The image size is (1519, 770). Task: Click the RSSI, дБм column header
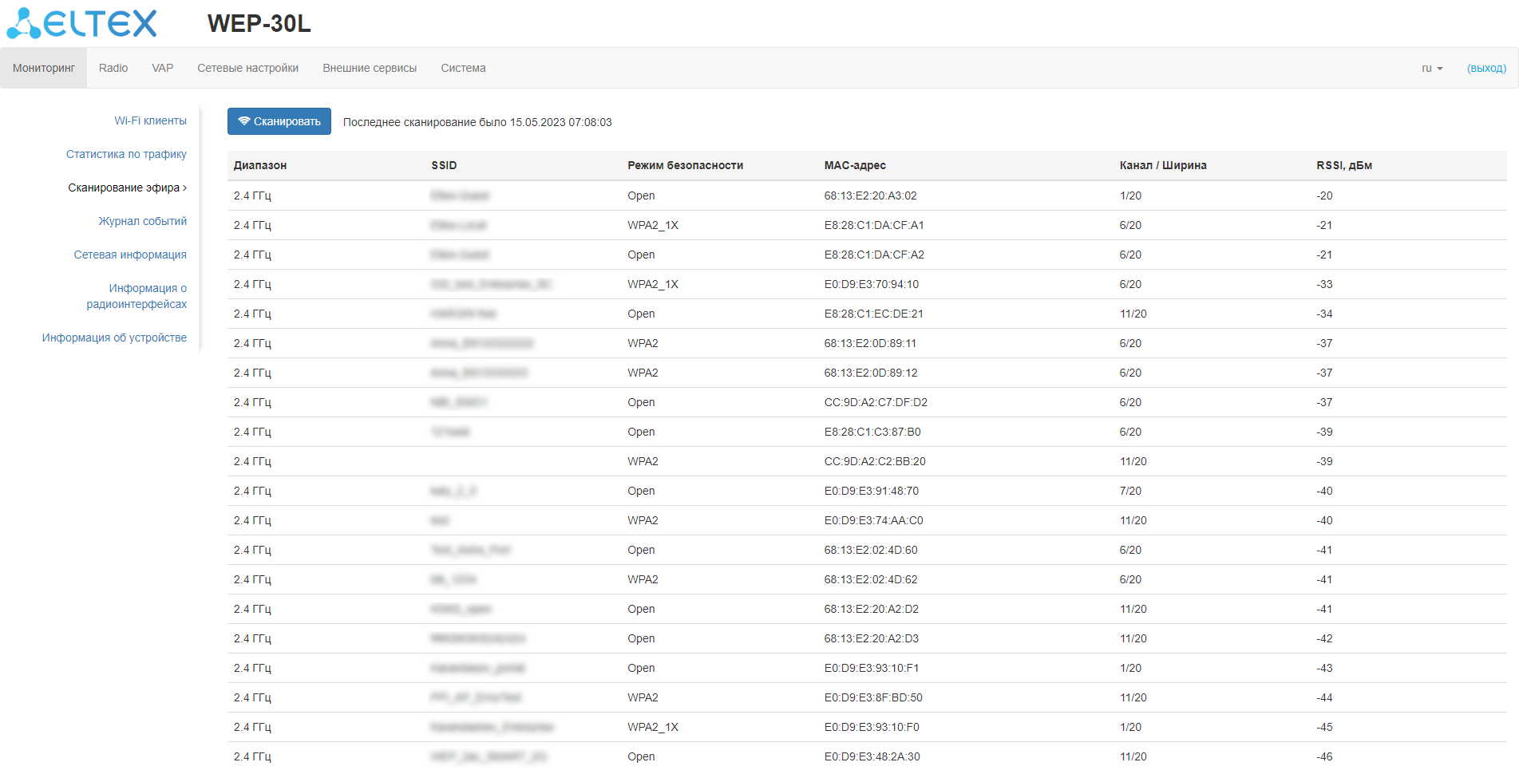1344,165
